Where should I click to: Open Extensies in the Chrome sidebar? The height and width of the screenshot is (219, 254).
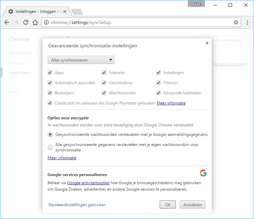tap(17, 63)
